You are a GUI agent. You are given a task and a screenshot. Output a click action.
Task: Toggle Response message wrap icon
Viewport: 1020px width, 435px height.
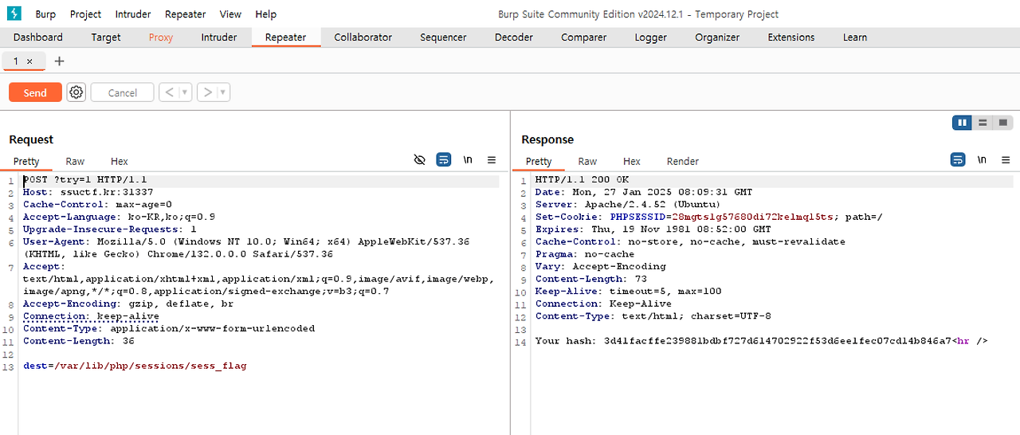coord(958,160)
